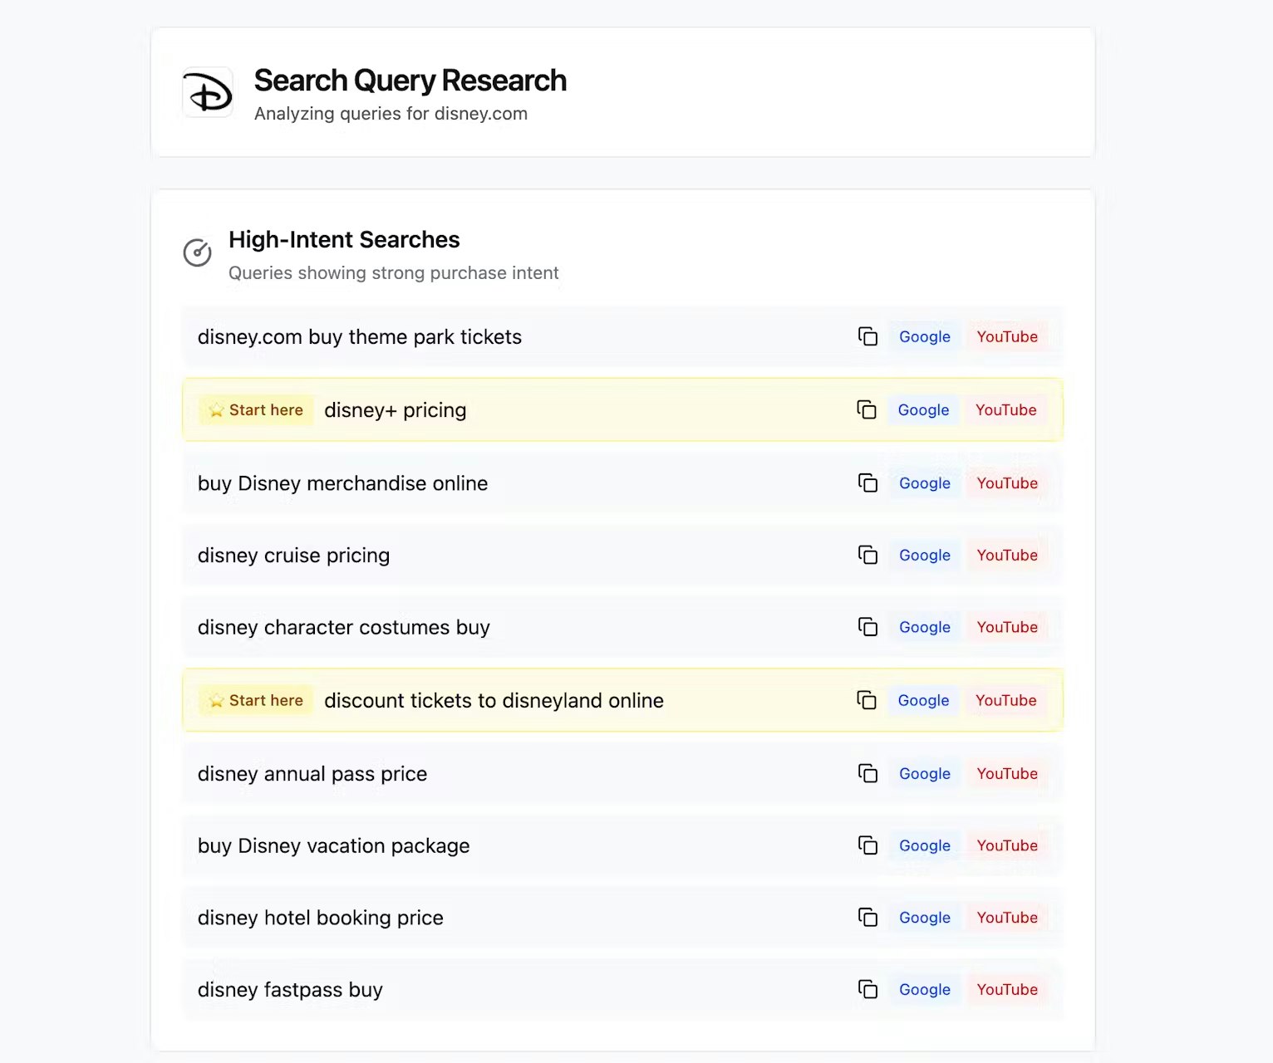Click the 'Start here' badge on 'disney+ pricing'
This screenshot has width=1273, height=1063.
pyautogui.click(x=255, y=409)
